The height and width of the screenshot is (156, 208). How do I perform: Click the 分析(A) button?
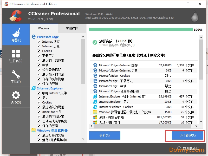tap(105, 135)
